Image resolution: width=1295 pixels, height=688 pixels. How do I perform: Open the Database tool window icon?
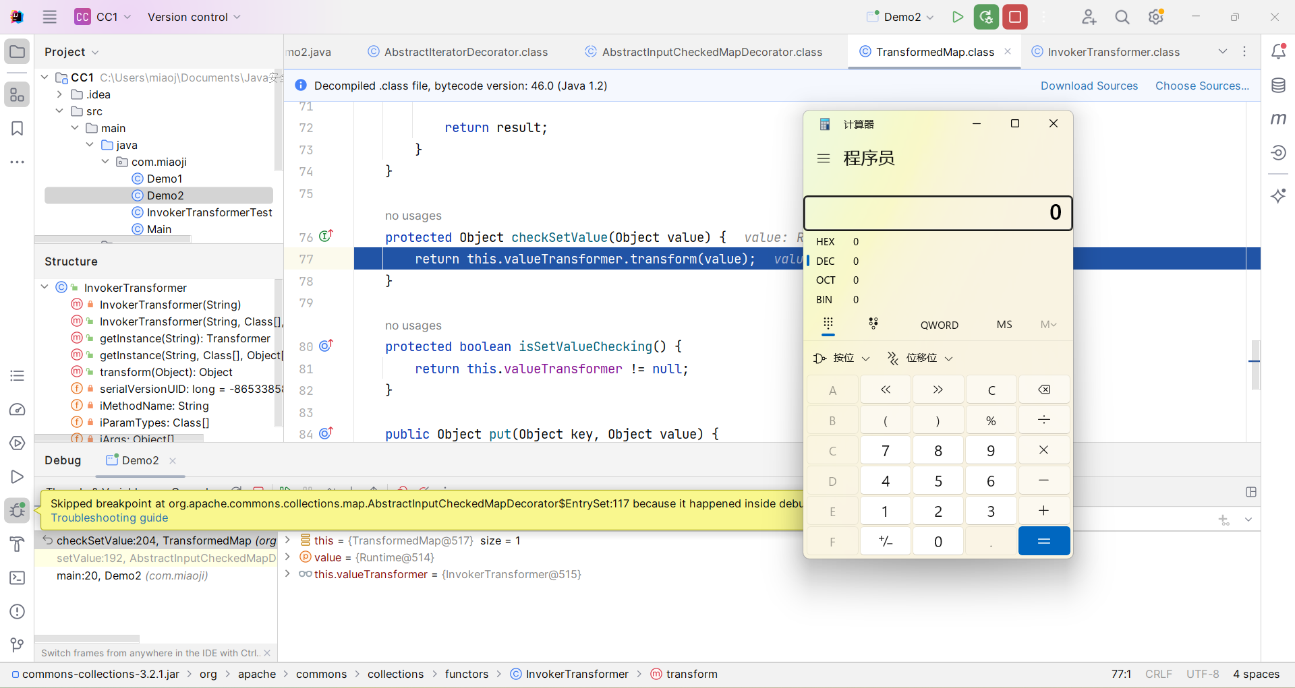click(x=1278, y=86)
